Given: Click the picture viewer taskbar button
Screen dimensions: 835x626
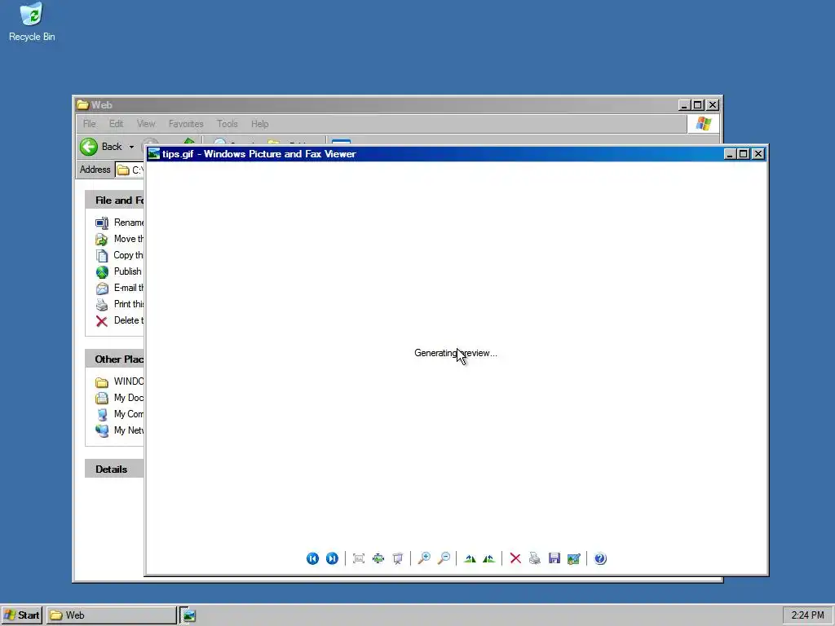Looking at the screenshot, I should coord(188,615).
